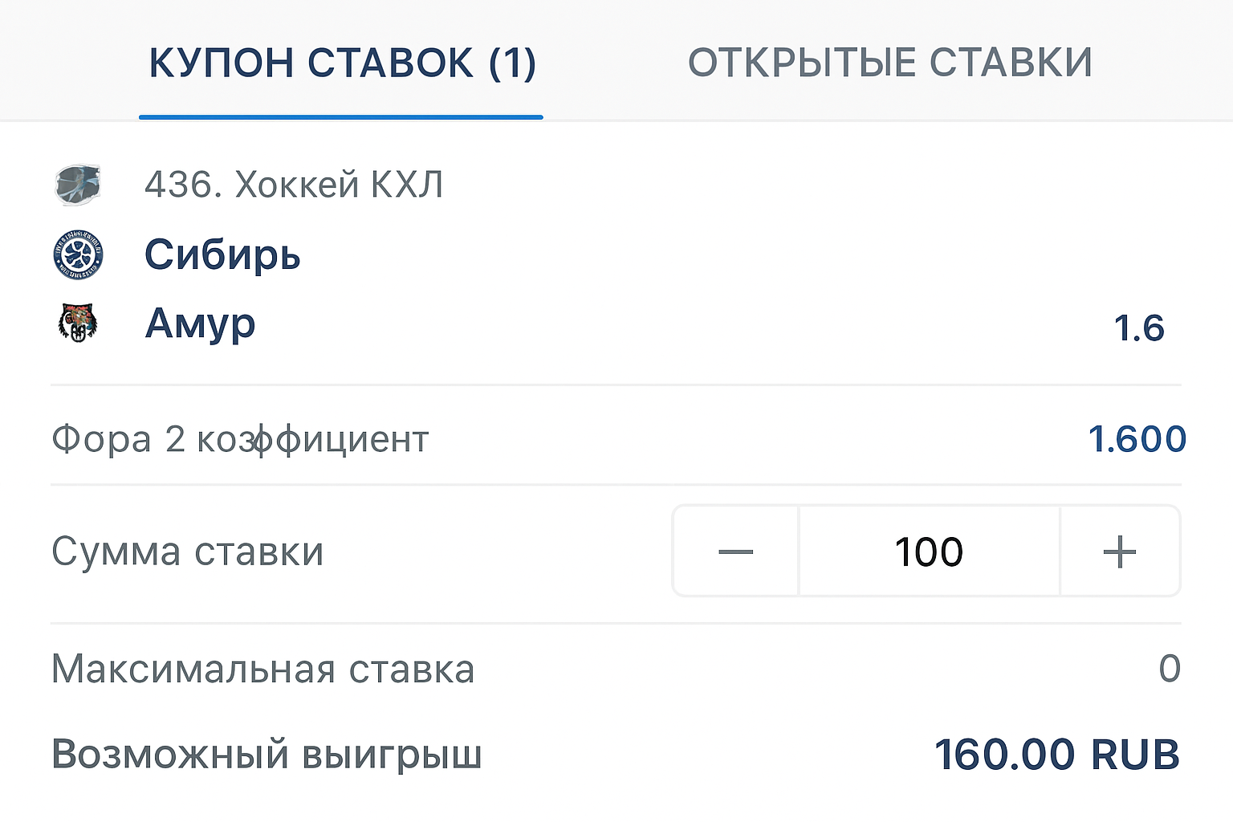The width and height of the screenshot is (1233, 822).
Task: Click the 1.600 coefficient value
Action: [x=1137, y=439]
